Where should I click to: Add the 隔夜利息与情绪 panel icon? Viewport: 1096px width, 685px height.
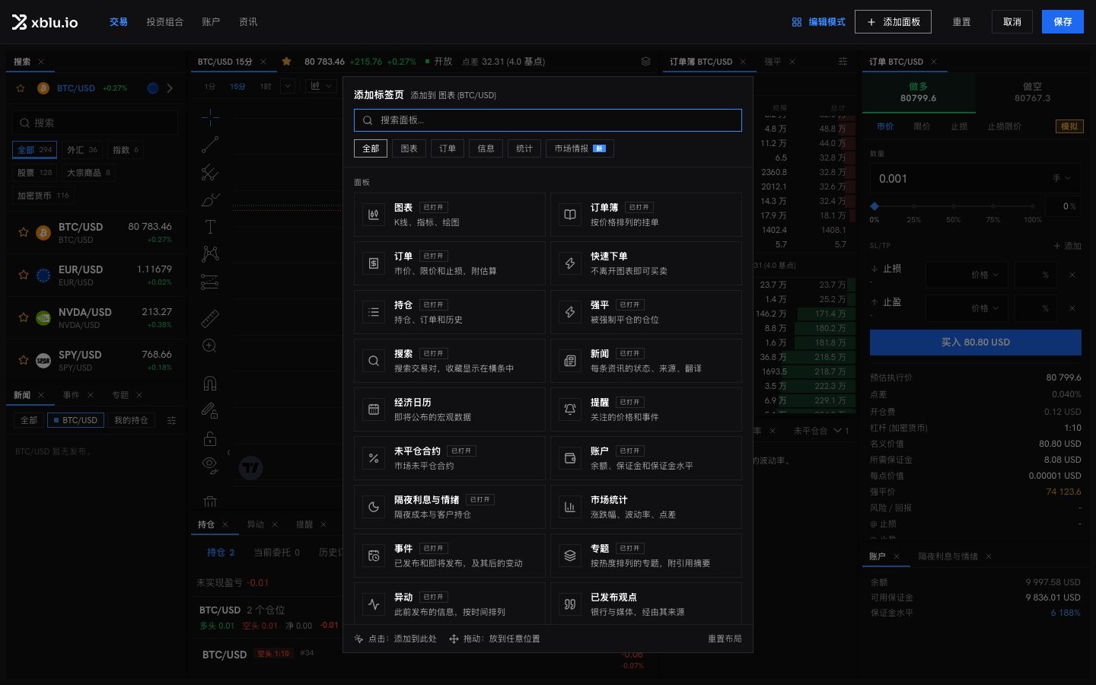click(374, 507)
